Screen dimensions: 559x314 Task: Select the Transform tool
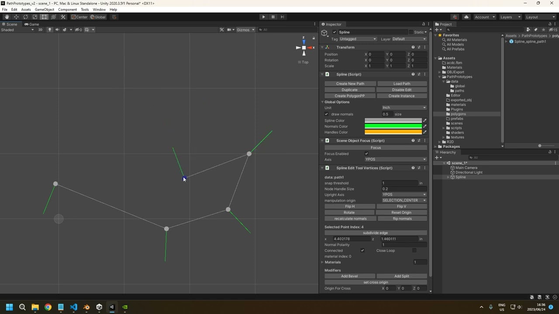pos(54,17)
